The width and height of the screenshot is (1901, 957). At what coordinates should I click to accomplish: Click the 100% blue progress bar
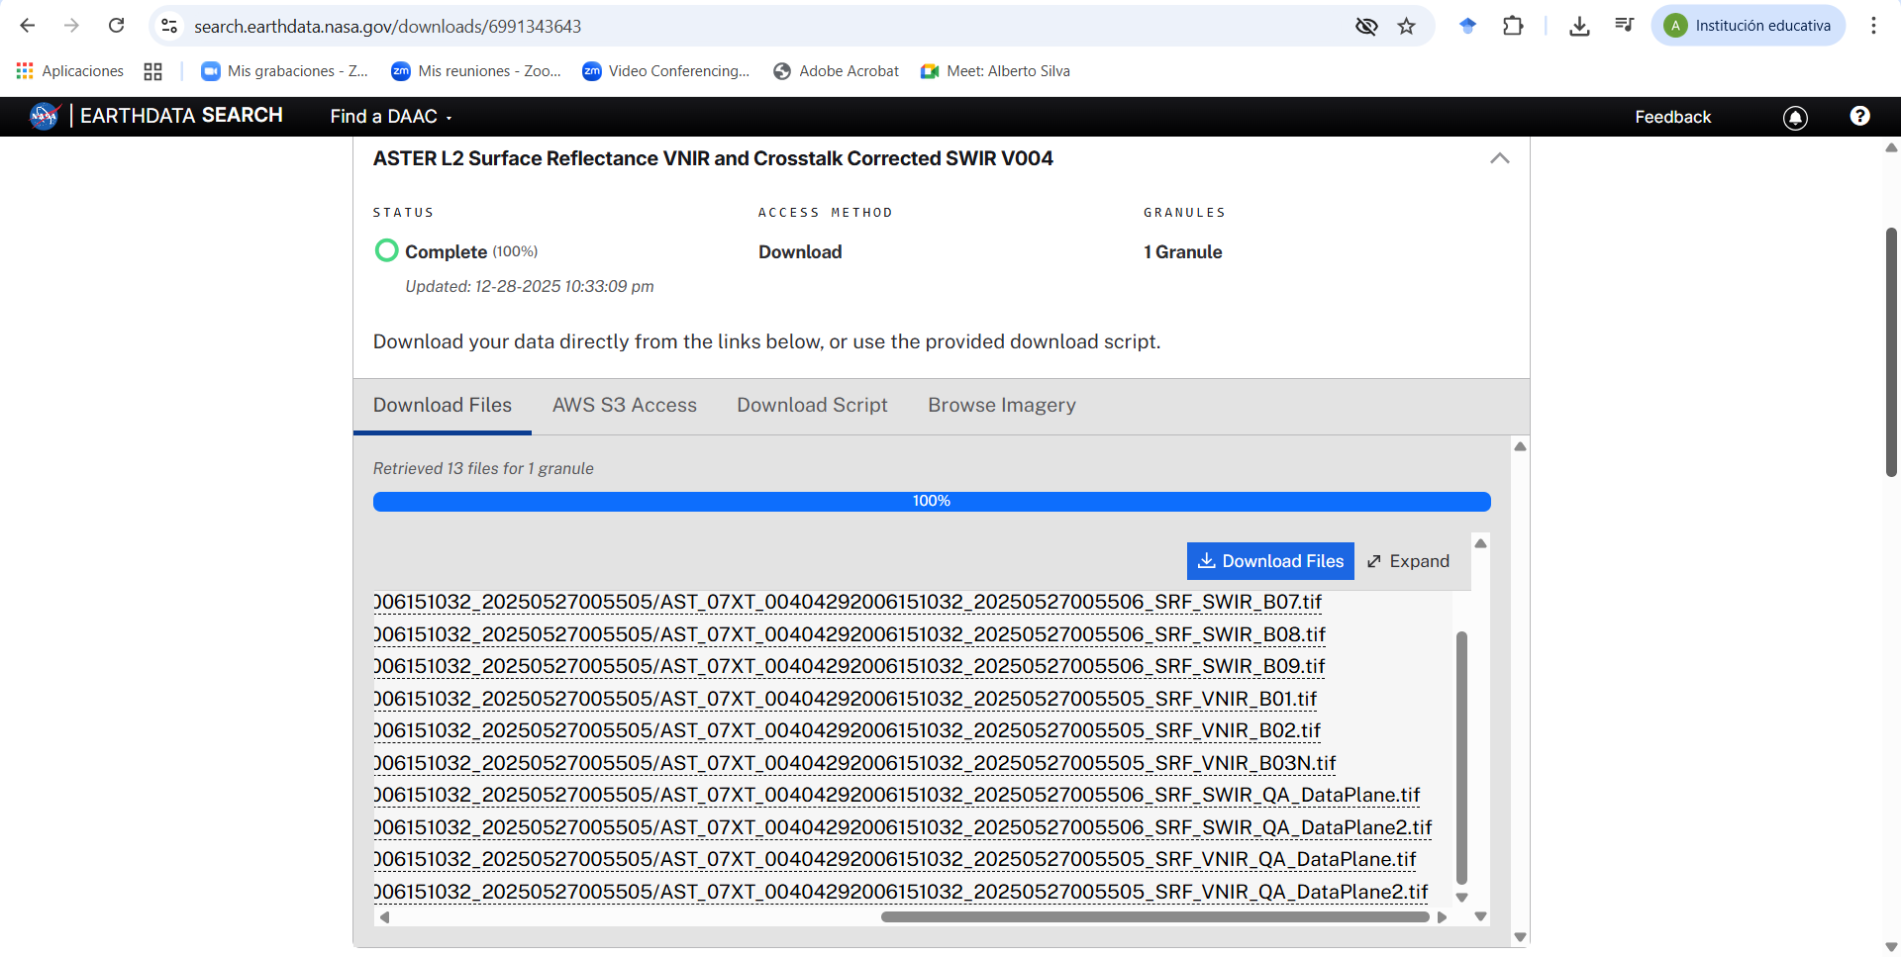pyautogui.click(x=931, y=502)
